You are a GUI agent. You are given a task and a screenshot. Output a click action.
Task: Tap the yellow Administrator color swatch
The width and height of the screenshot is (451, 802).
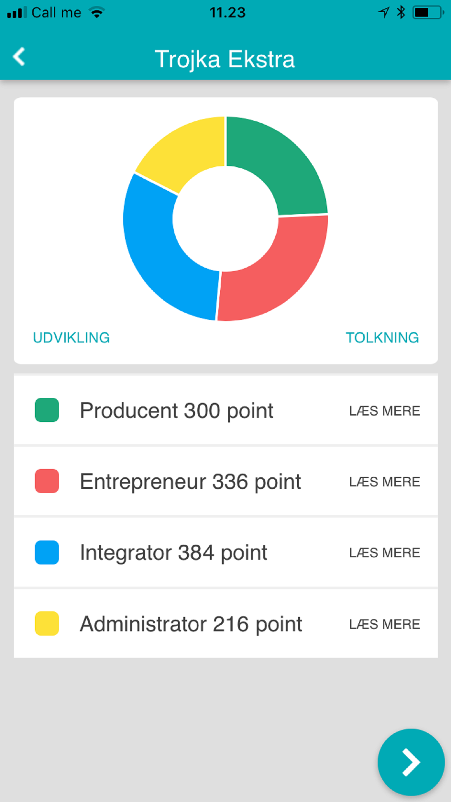point(47,623)
